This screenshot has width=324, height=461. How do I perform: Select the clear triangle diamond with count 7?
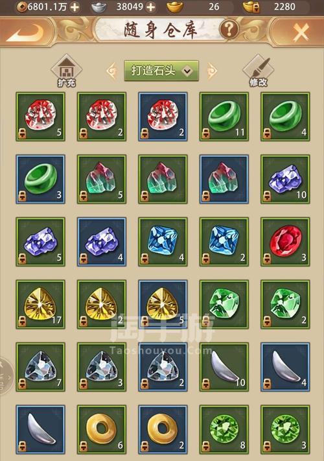(41, 367)
